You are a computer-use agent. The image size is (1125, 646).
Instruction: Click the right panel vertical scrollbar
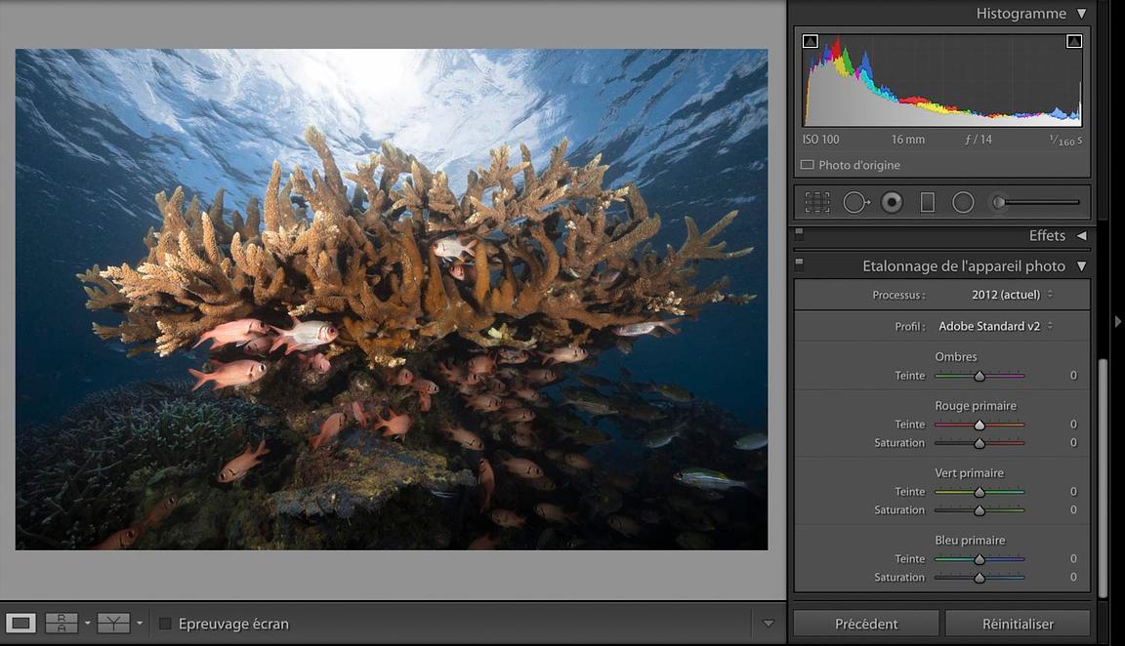(1103, 477)
